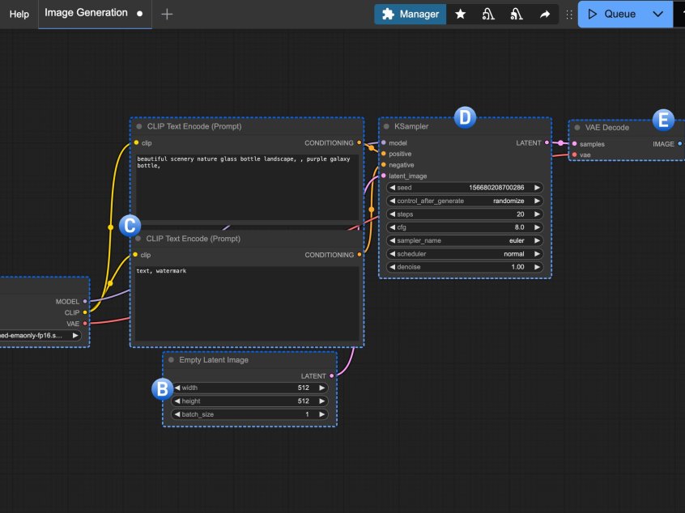Viewport: 685px width, 513px height.
Task: Collapse the KSampler node via its dot
Action: coord(386,126)
